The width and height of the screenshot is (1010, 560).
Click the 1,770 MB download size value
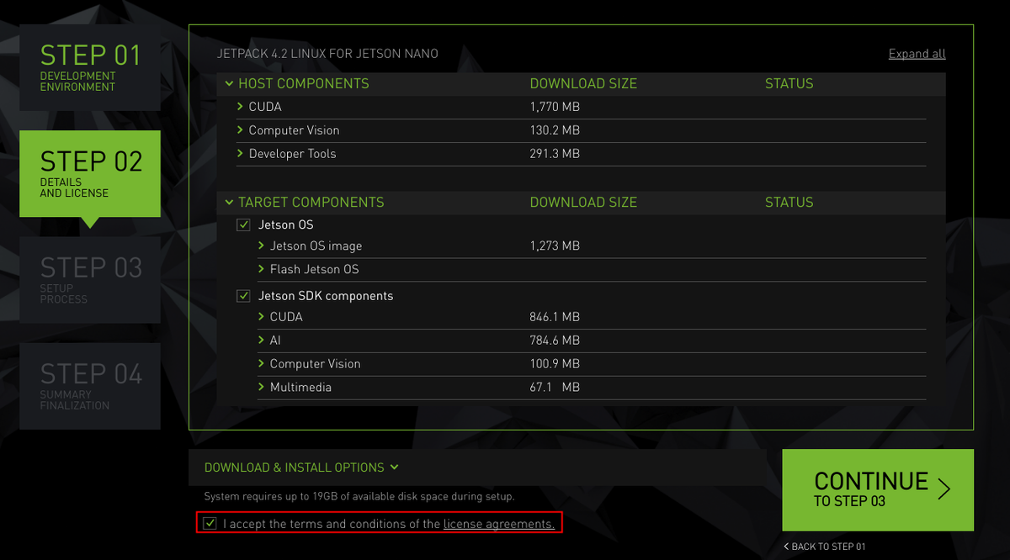tap(555, 107)
